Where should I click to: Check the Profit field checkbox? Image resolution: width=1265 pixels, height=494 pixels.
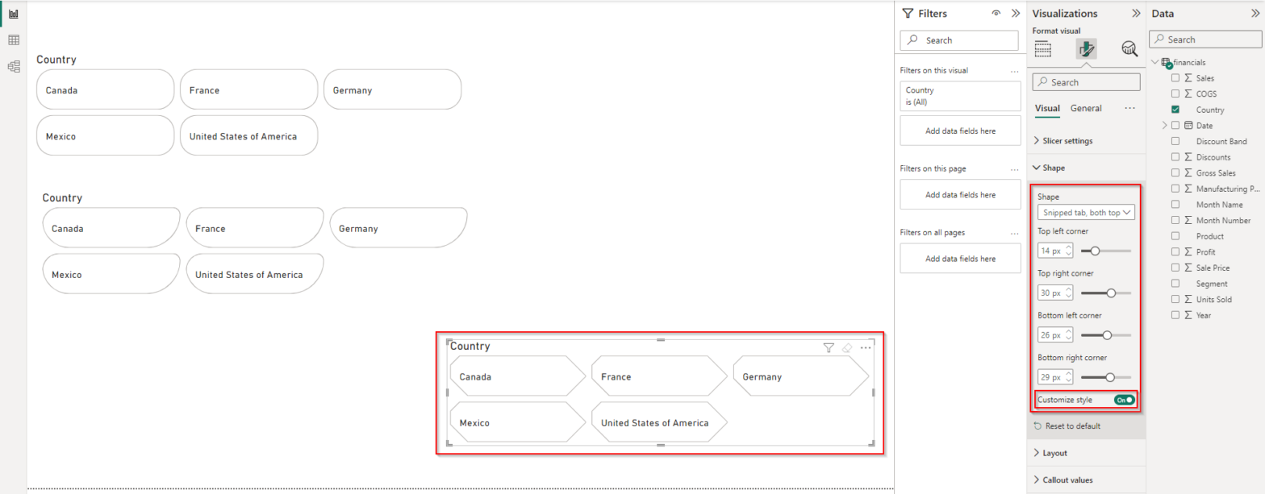[1175, 252]
